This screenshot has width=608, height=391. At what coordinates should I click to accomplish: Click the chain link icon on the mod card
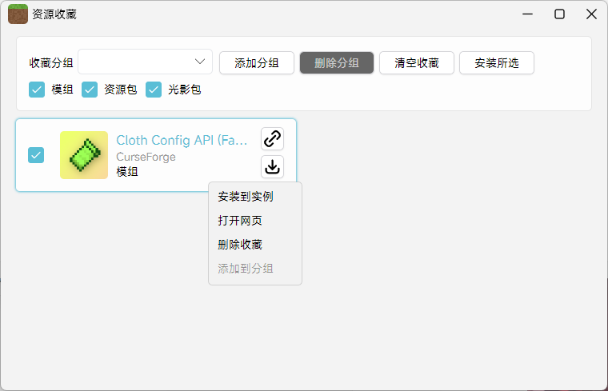(272, 139)
